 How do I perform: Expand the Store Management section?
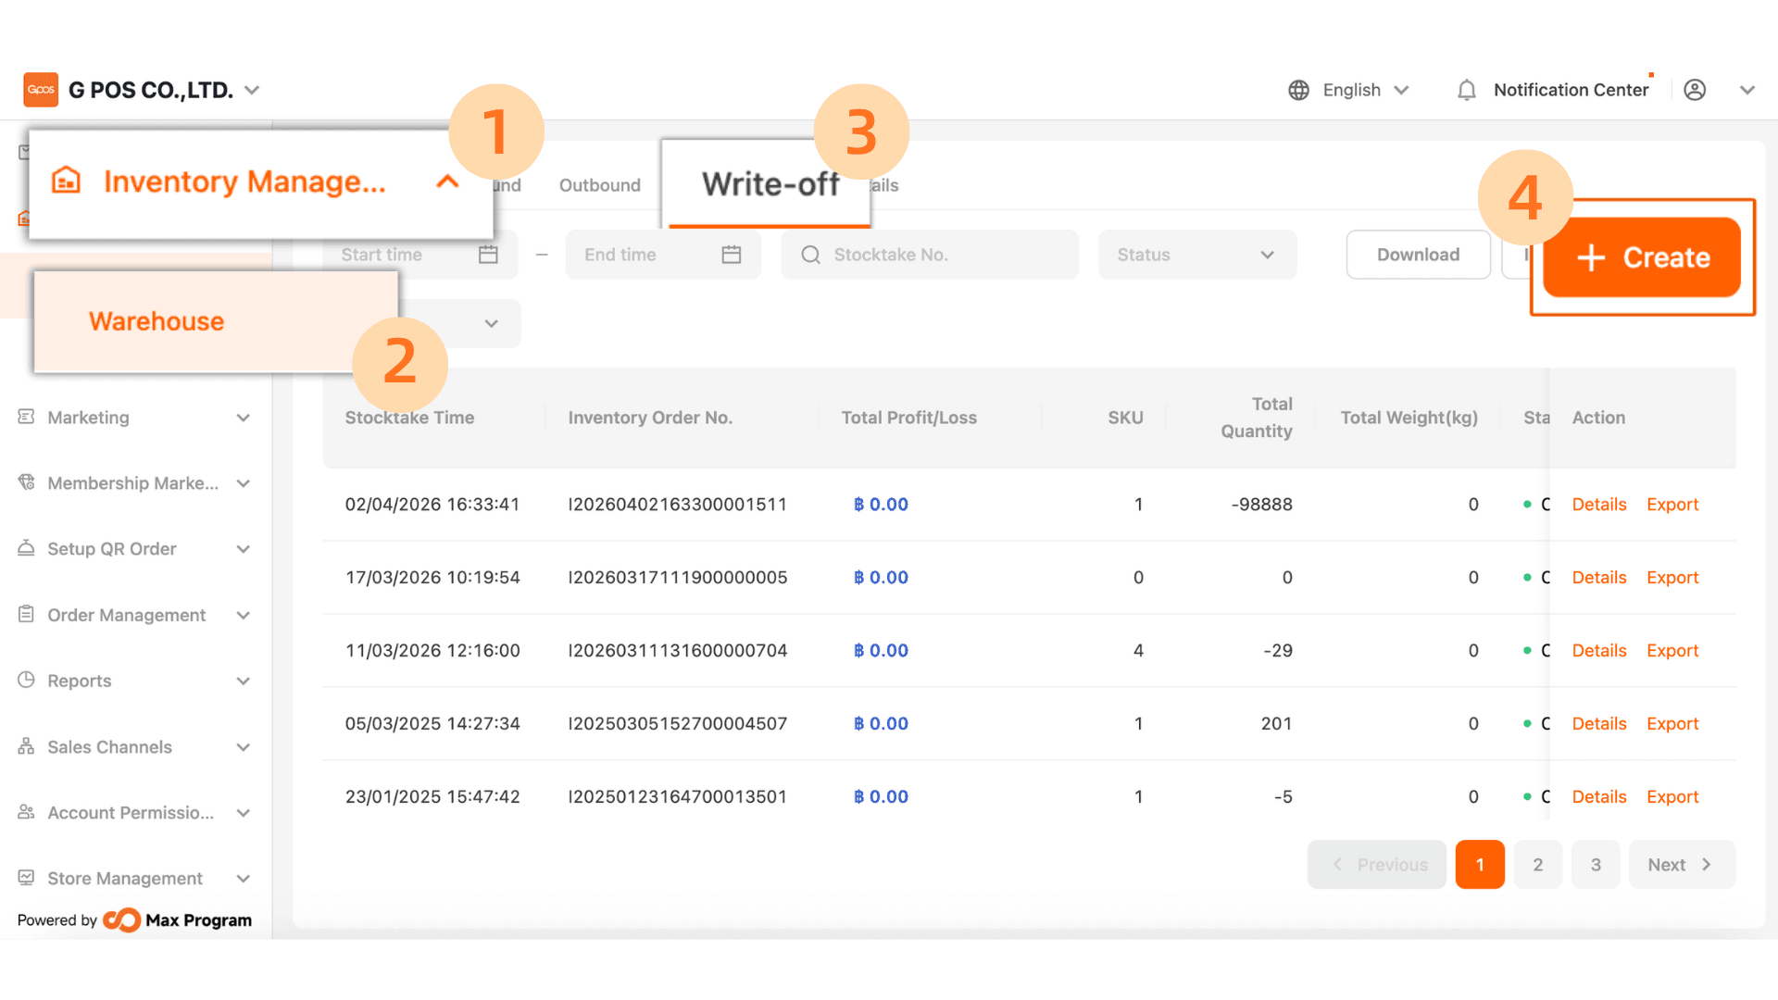coord(243,879)
